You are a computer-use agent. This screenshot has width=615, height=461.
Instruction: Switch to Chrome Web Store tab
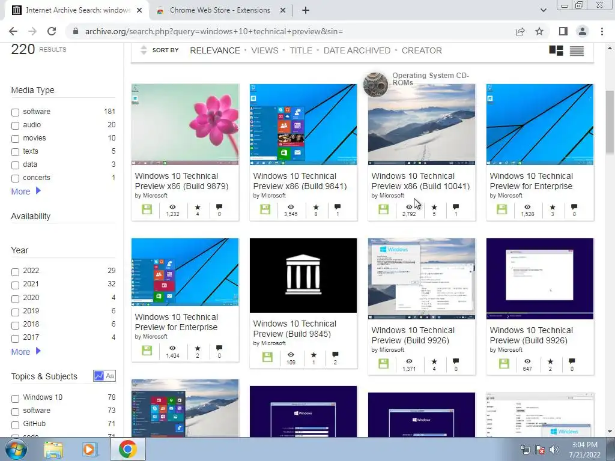[220, 10]
